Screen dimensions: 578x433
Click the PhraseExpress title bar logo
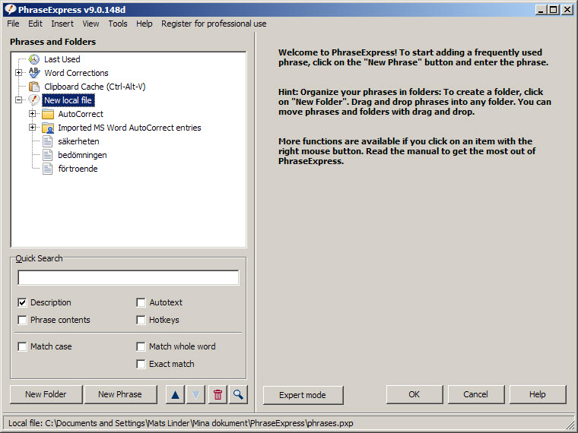click(11, 10)
